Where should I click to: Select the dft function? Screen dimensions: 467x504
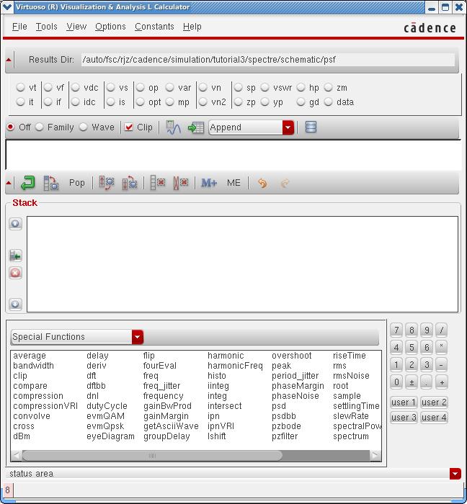point(92,376)
